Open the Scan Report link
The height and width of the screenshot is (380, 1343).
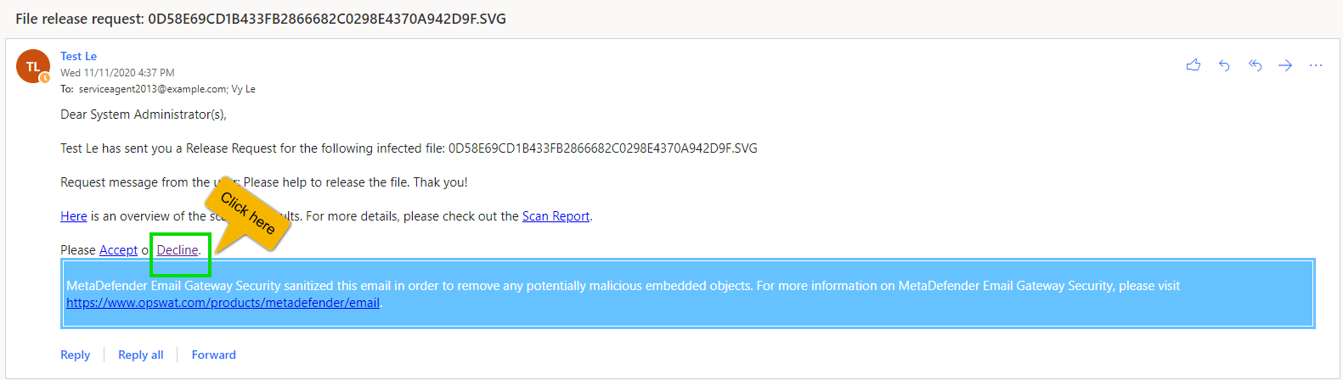556,216
